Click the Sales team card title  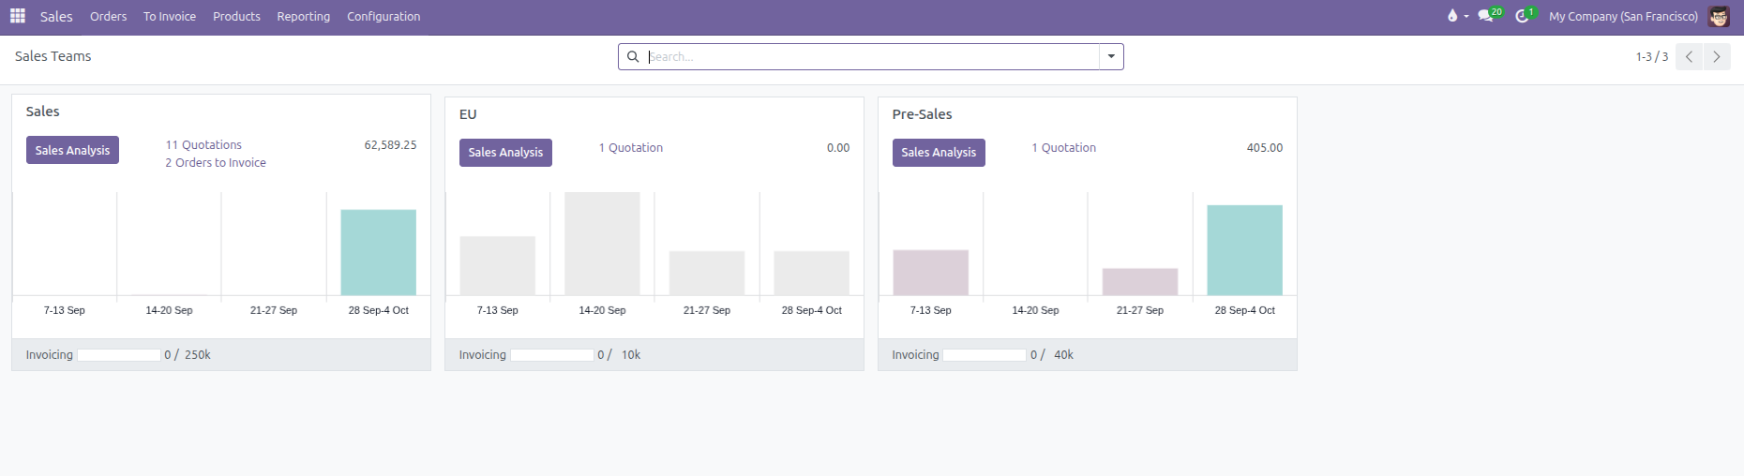pos(42,112)
